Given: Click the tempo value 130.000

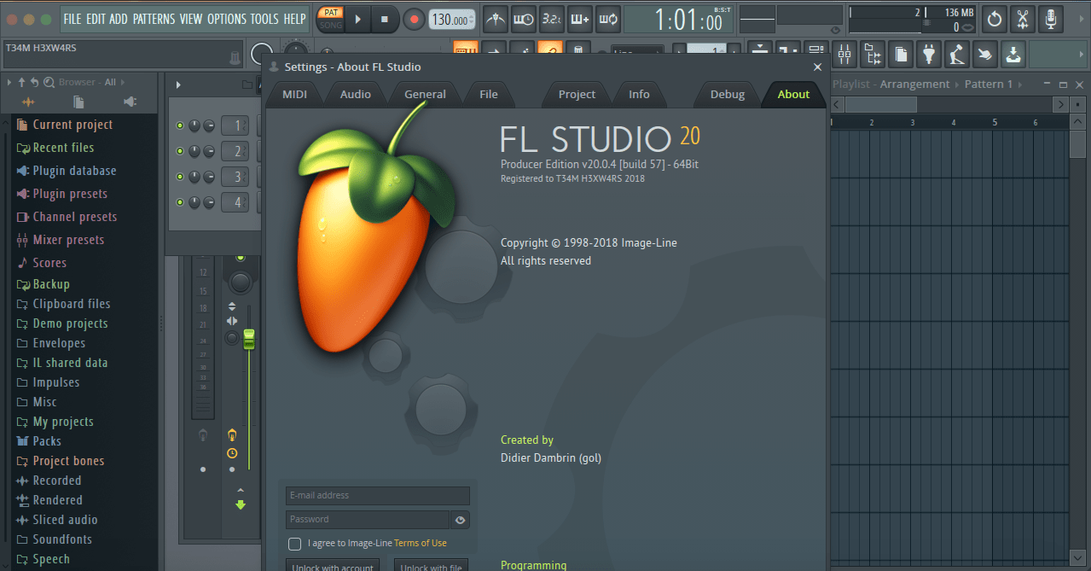Looking at the screenshot, I should 451,20.
